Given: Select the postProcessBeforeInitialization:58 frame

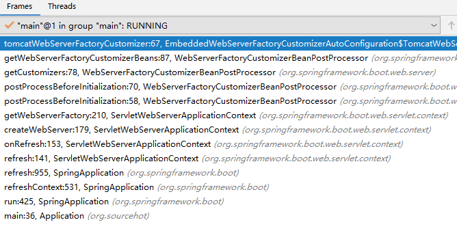Looking at the screenshot, I should point(228,101).
